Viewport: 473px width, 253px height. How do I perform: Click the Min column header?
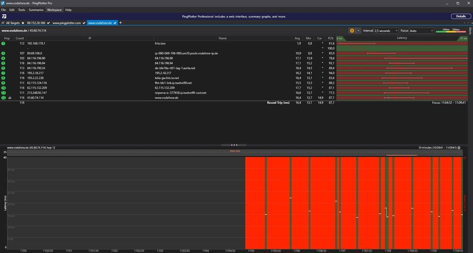coord(308,38)
